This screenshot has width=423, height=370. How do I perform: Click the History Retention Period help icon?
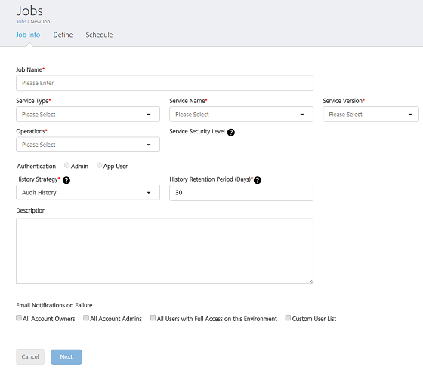coord(258,180)
